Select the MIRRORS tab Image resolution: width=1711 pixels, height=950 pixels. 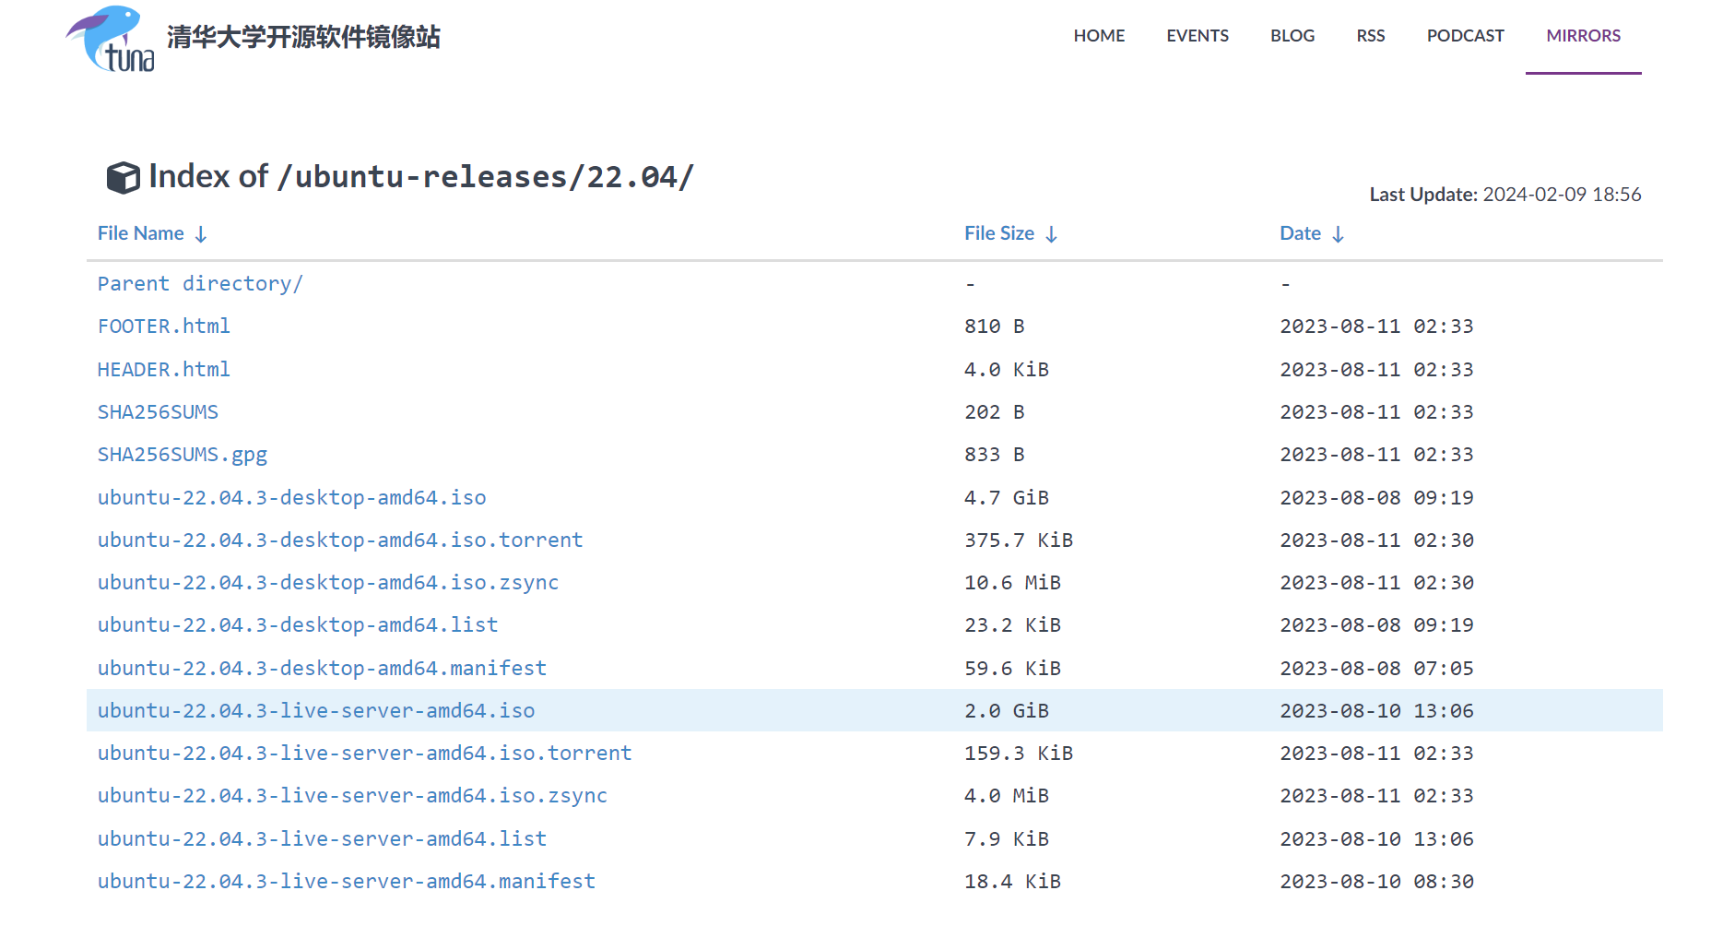[x=1584, y=36]
